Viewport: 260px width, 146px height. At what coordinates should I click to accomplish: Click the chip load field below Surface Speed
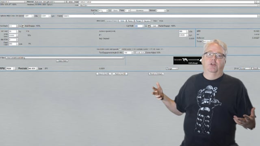pos(182,35)
